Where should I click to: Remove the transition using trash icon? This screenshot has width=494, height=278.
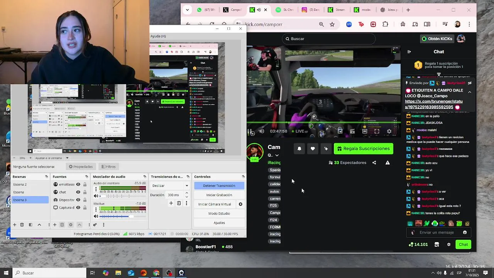(179, 203)
